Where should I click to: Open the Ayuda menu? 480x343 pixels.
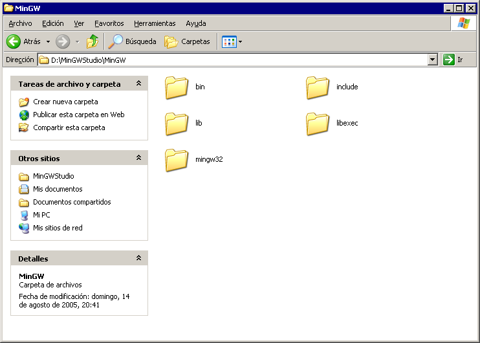(196, 23)
